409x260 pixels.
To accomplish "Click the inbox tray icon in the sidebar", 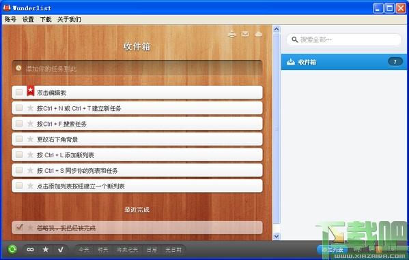I will (291, 62).
